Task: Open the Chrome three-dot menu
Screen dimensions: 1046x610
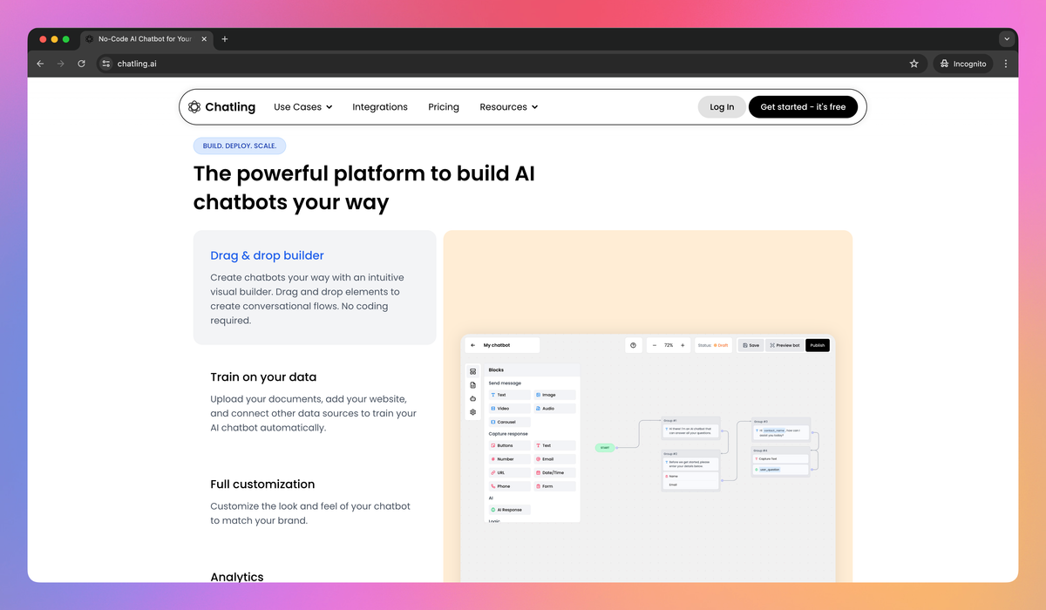Action: pos(1006,64)
